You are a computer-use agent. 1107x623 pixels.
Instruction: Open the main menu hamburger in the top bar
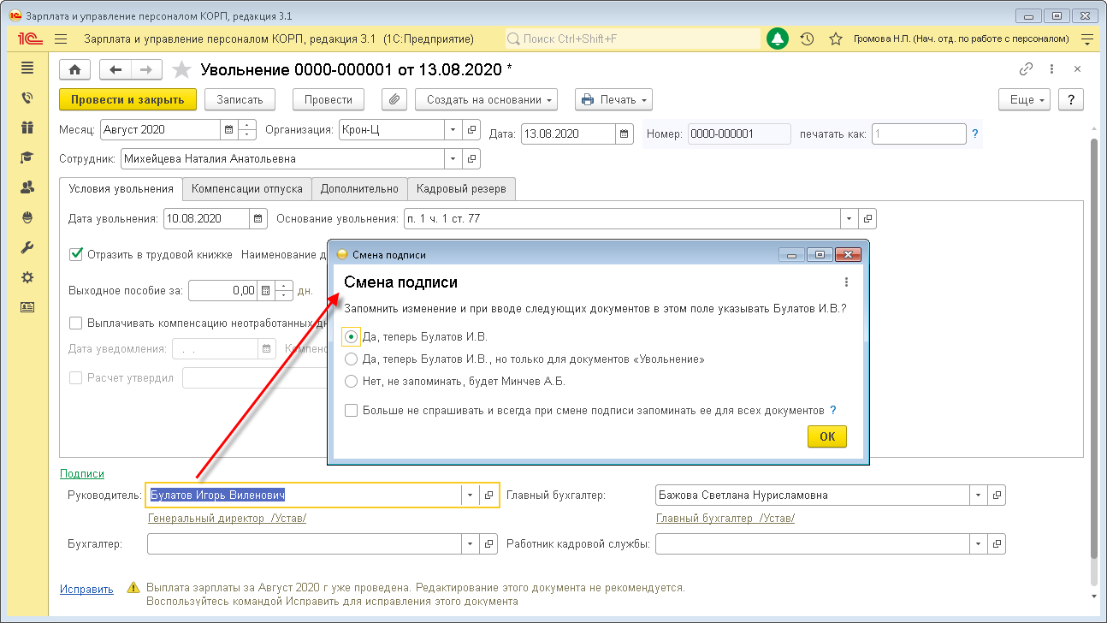coord(60,39)
